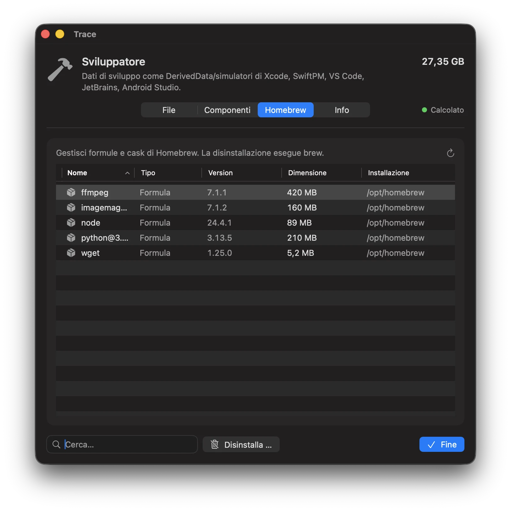Select the imagemag... row name
The width and height of the screenshot is (511, 511).
tap(104, 208)
